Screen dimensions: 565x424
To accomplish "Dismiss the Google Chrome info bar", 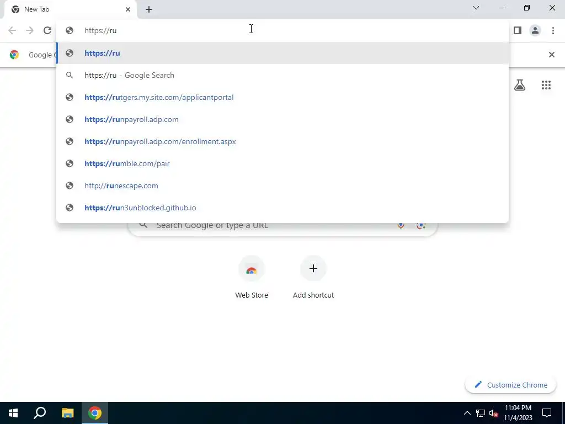I will click(x=551, y=55).
